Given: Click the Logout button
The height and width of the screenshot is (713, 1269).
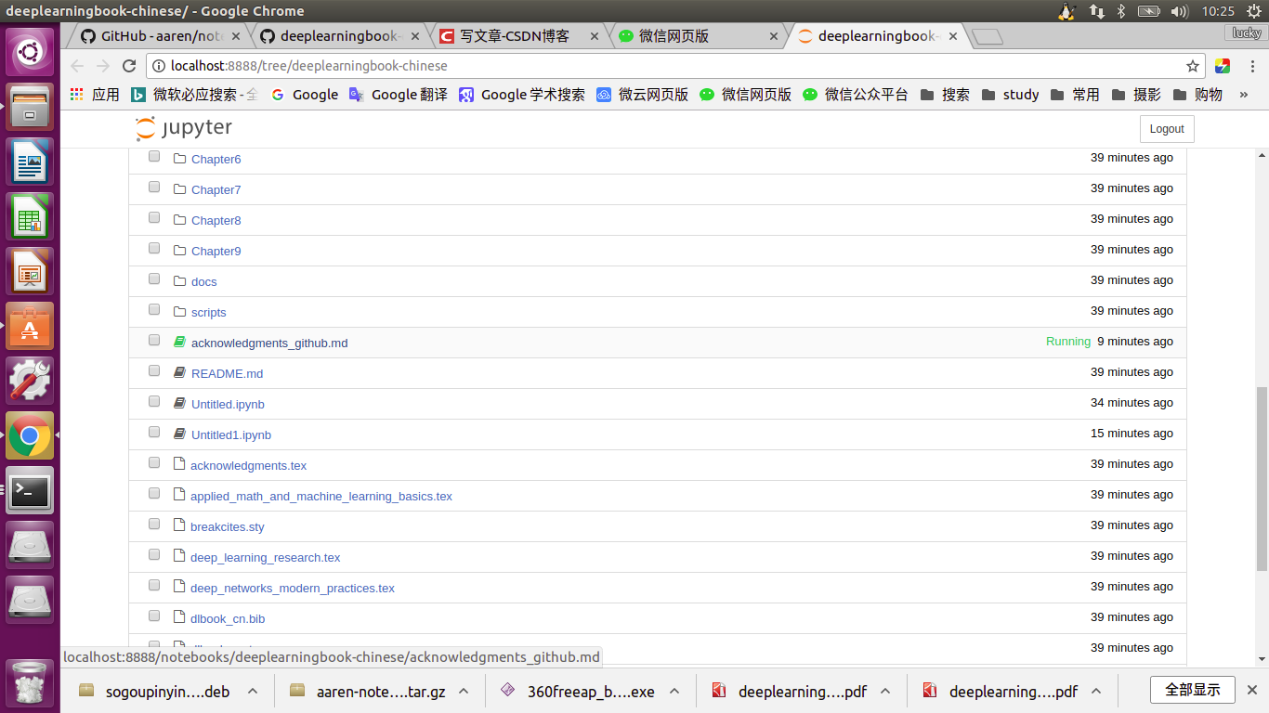Looking at the screenshot, I should [x=1166, y=128].
